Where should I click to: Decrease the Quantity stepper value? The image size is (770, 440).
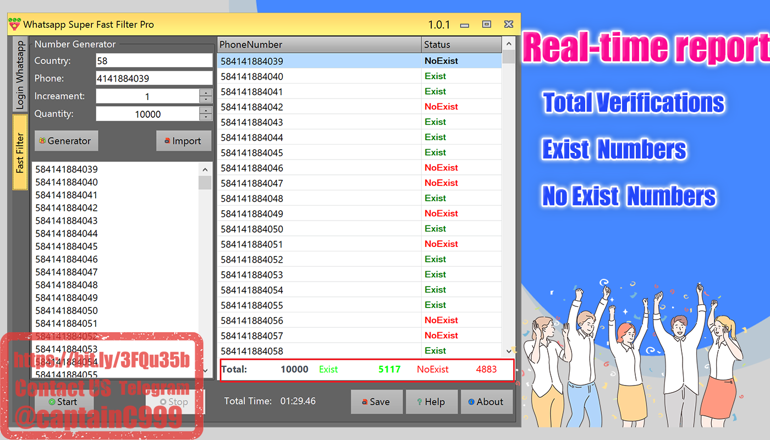point(206,118)
